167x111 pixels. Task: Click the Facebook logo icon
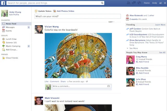3,3
